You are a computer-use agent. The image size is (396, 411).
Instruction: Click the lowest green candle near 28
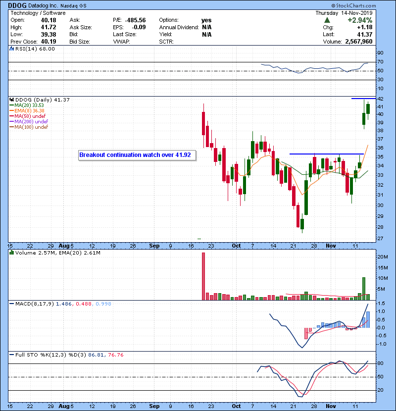tap(302, 224)
